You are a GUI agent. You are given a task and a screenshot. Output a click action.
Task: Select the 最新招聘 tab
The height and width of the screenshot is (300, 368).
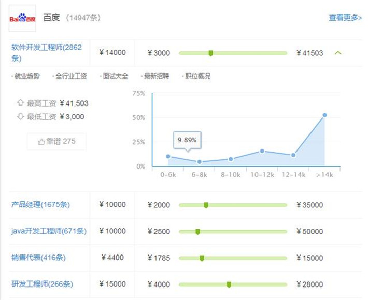(156, 76)
